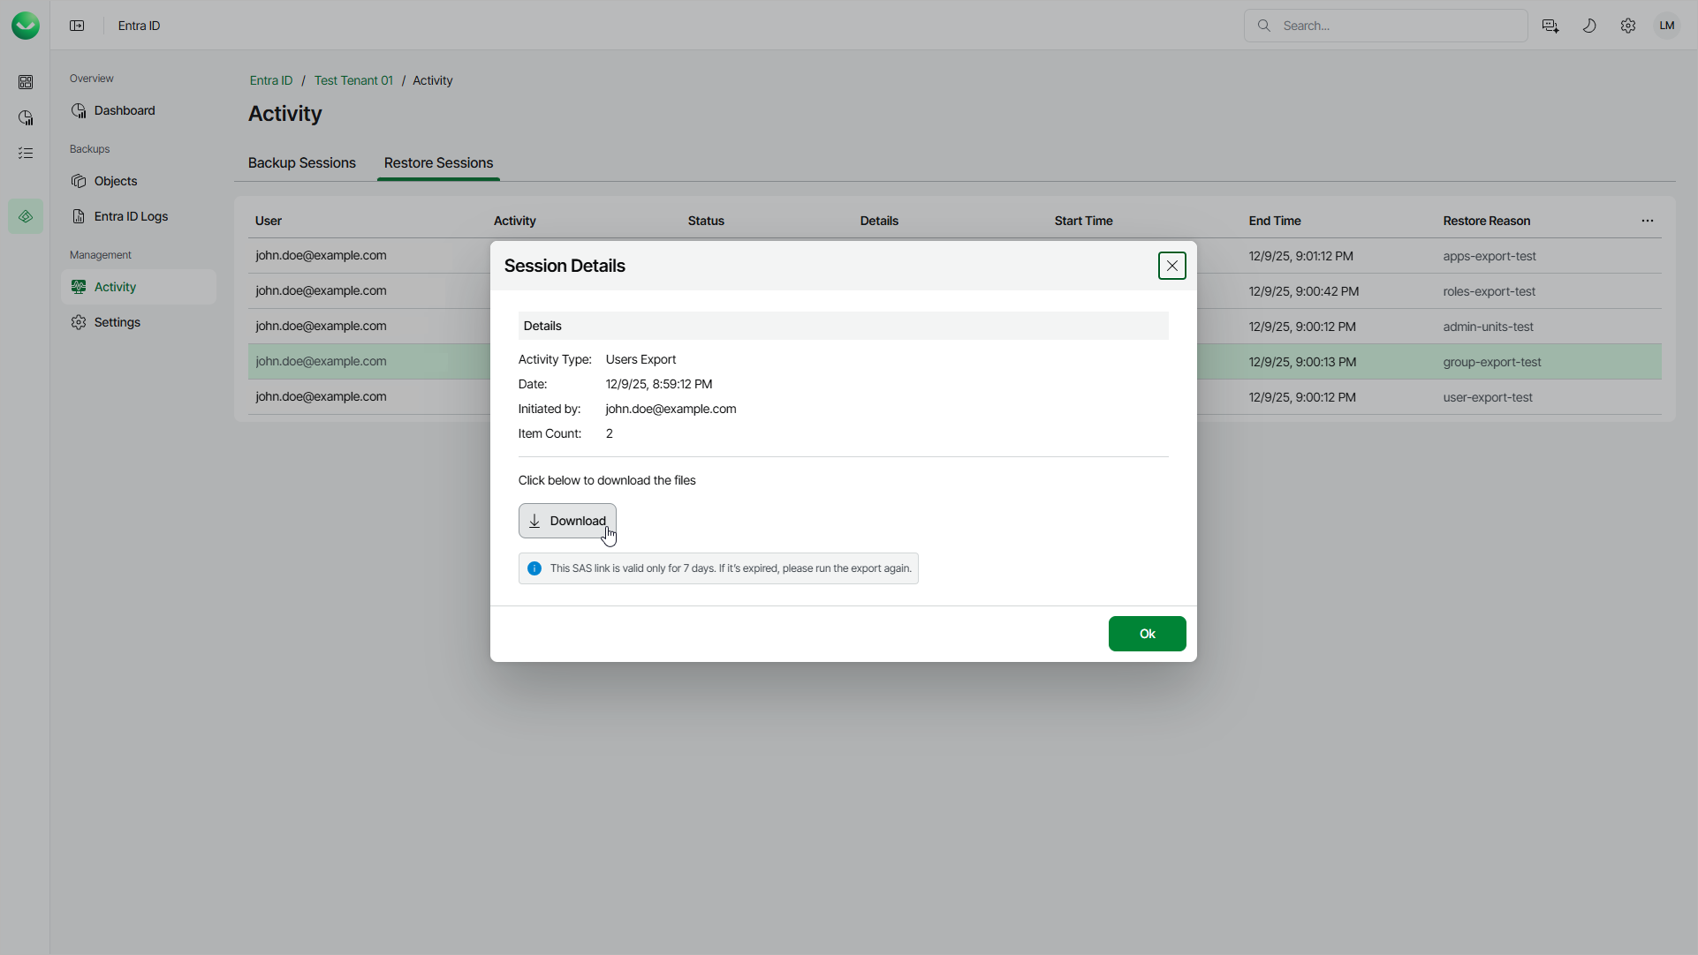Viewport: 1698px width, 955px height.
Task: Go to Objects in the sidebar
Action: (116, 181)
